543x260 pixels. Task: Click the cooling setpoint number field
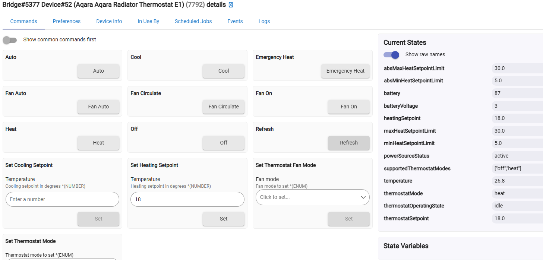point(62,200)
